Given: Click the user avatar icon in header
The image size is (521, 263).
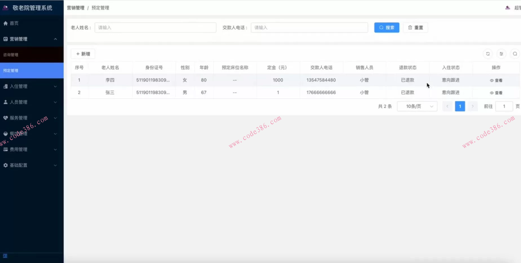Looking at the screenshot, I should pos(507,8).
